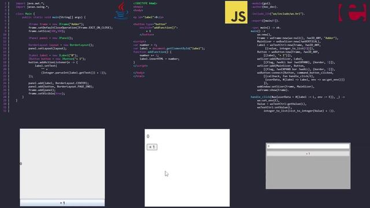Click the + 1 button in the Java Swing window
The image size is (370, 208).
coord(62,203)
